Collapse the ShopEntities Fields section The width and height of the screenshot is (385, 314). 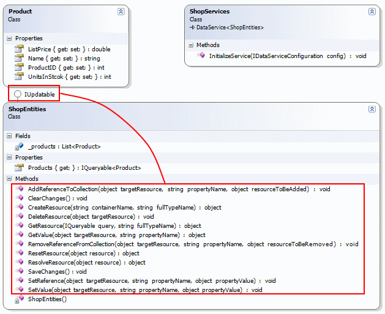[9, 136]
